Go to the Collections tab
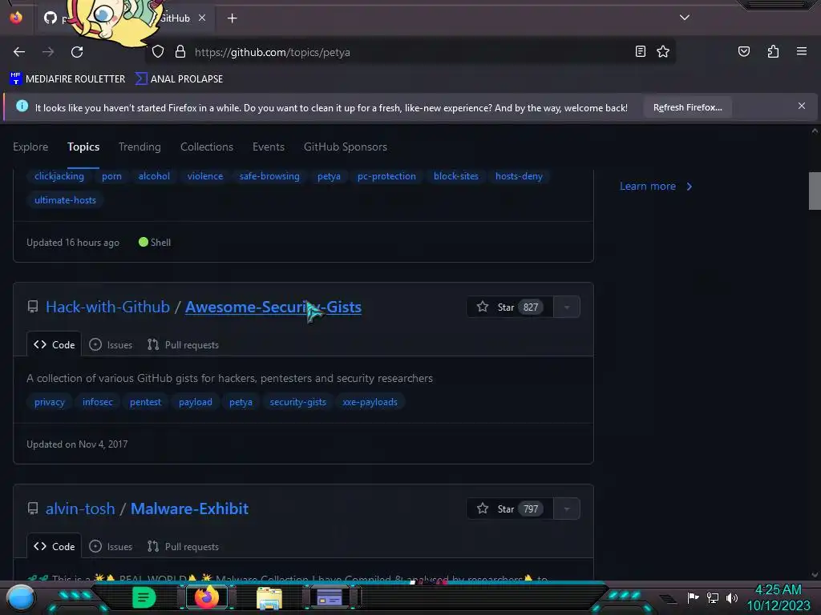 (207, 147)
